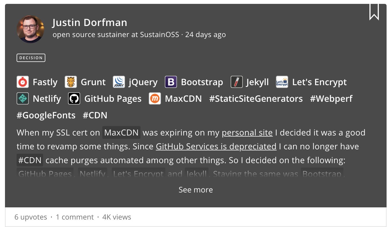Open the jQuery tool label
391x227 pixels.
pyautogui.click(x=143, y=82)
